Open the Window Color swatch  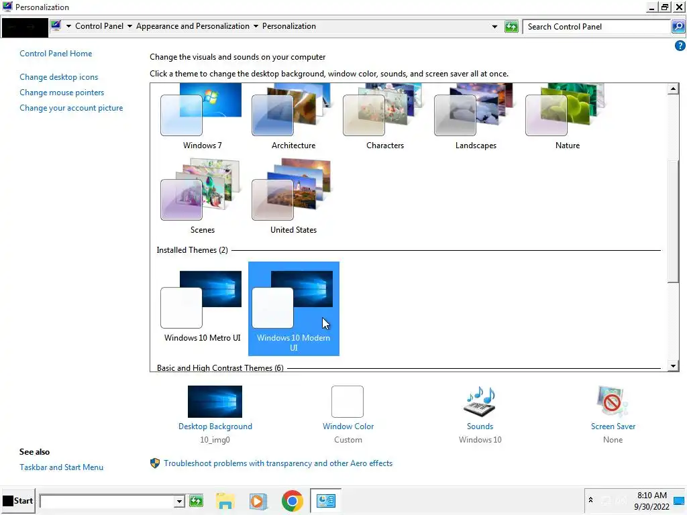coord(348,402)
